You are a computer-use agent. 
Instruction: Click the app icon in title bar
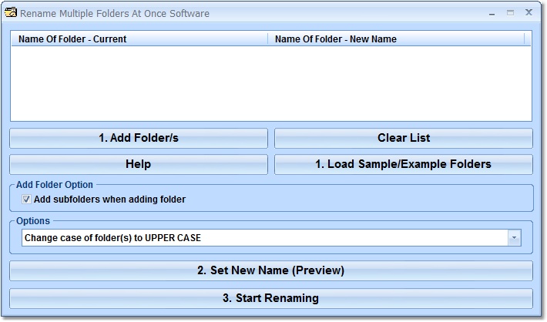[x=11, y=13]
